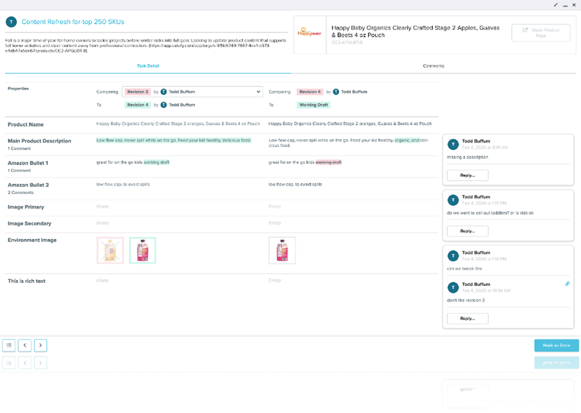This screenshot has height=413, width=581.
Task: Click avatar on 'don't like revision 3' comment
Action: [x=453, y=287]
